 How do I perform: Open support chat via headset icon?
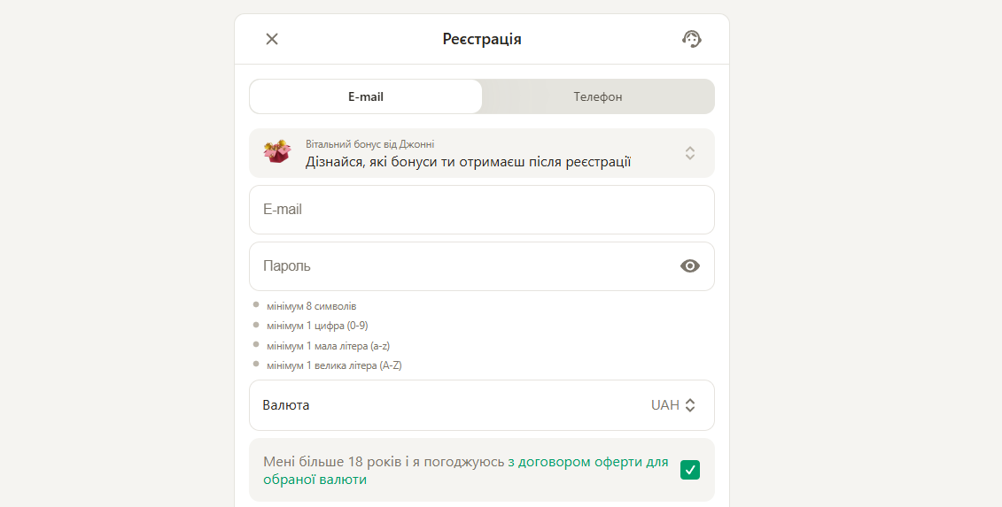click(692, 39)
